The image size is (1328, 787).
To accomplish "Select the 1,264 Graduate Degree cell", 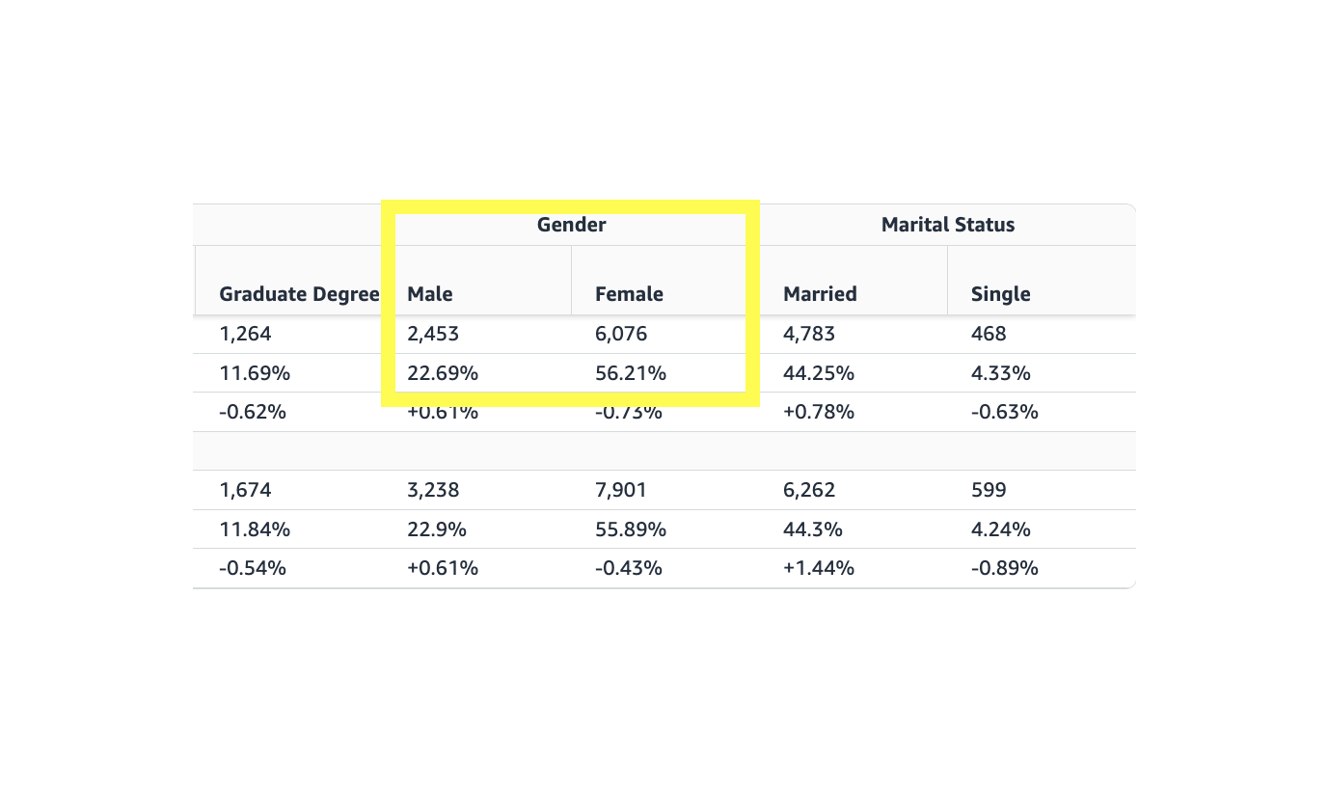I will 245,334.
